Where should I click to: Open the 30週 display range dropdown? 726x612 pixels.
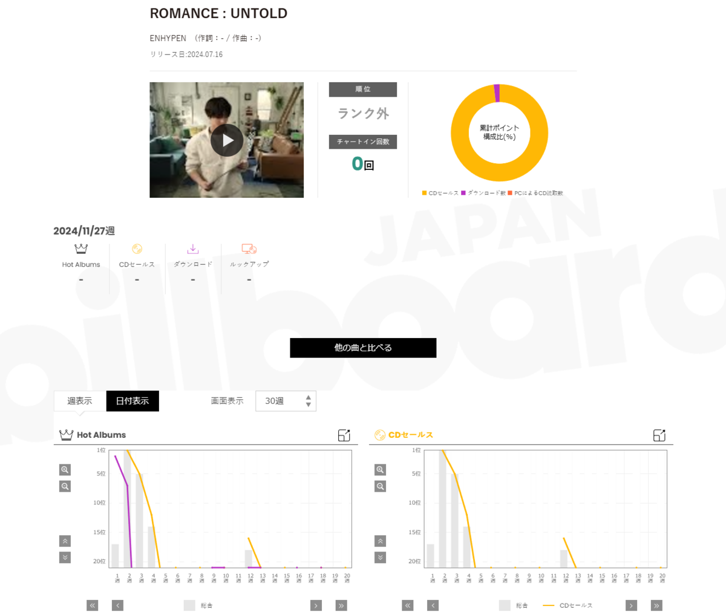click(286, 401)
